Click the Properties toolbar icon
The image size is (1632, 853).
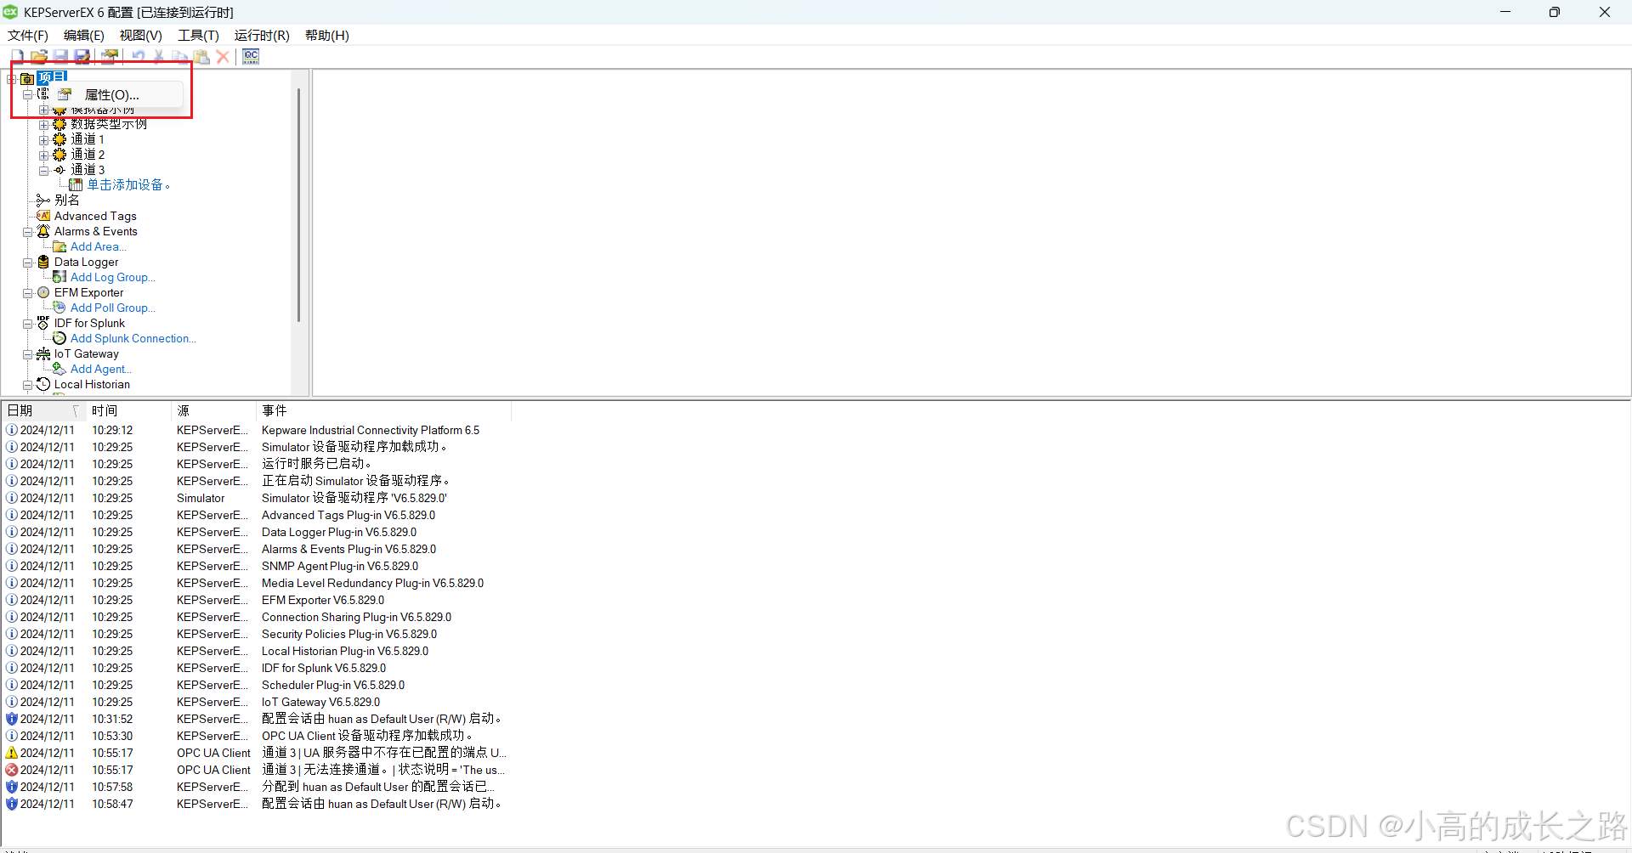[x=110, y=56]
